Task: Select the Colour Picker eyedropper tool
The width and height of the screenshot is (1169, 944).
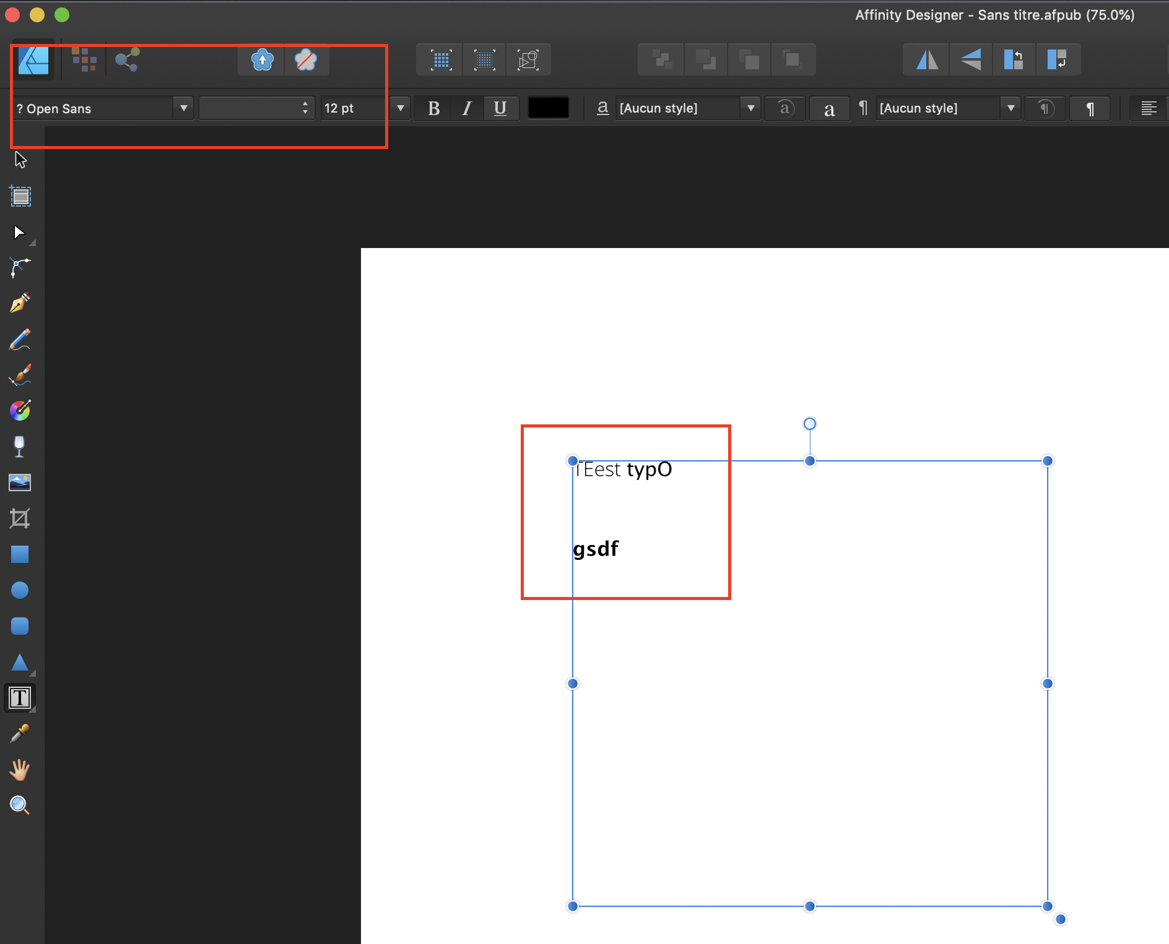Action: 20,734
